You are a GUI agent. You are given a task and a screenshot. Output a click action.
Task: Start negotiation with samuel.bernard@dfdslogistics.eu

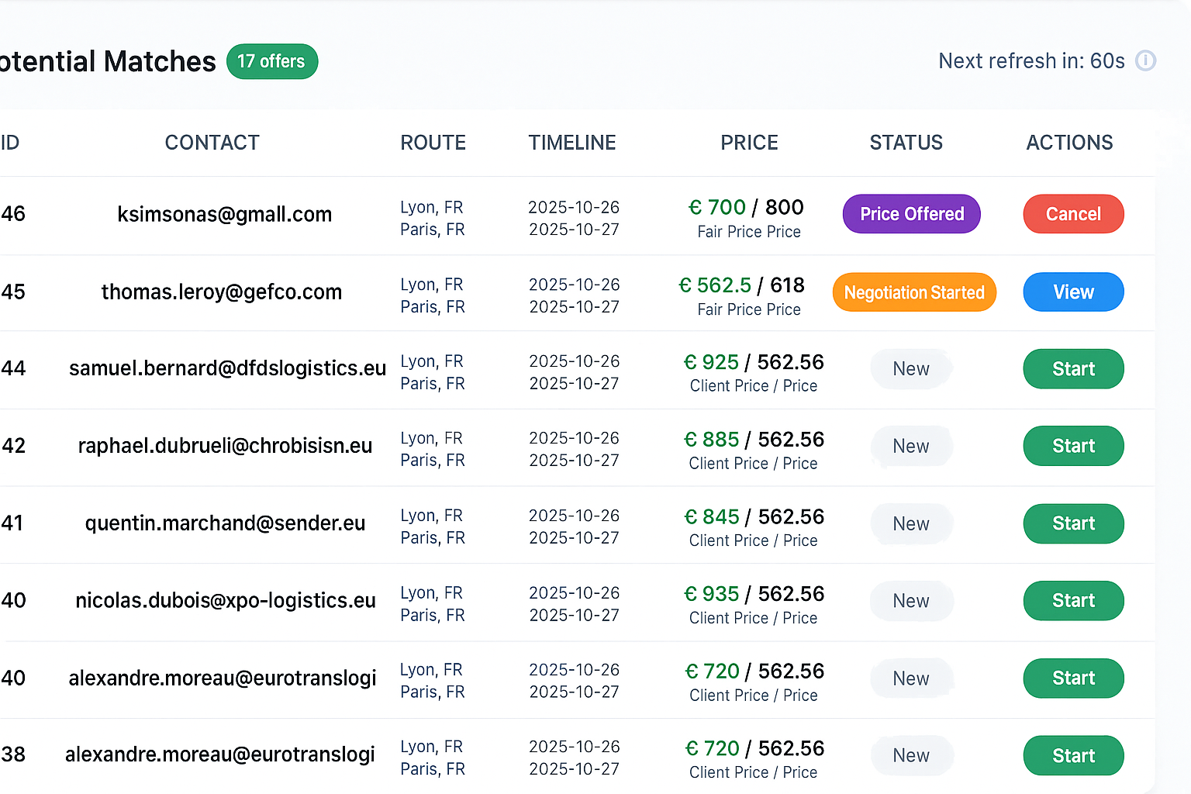[x=1073, y=369]
